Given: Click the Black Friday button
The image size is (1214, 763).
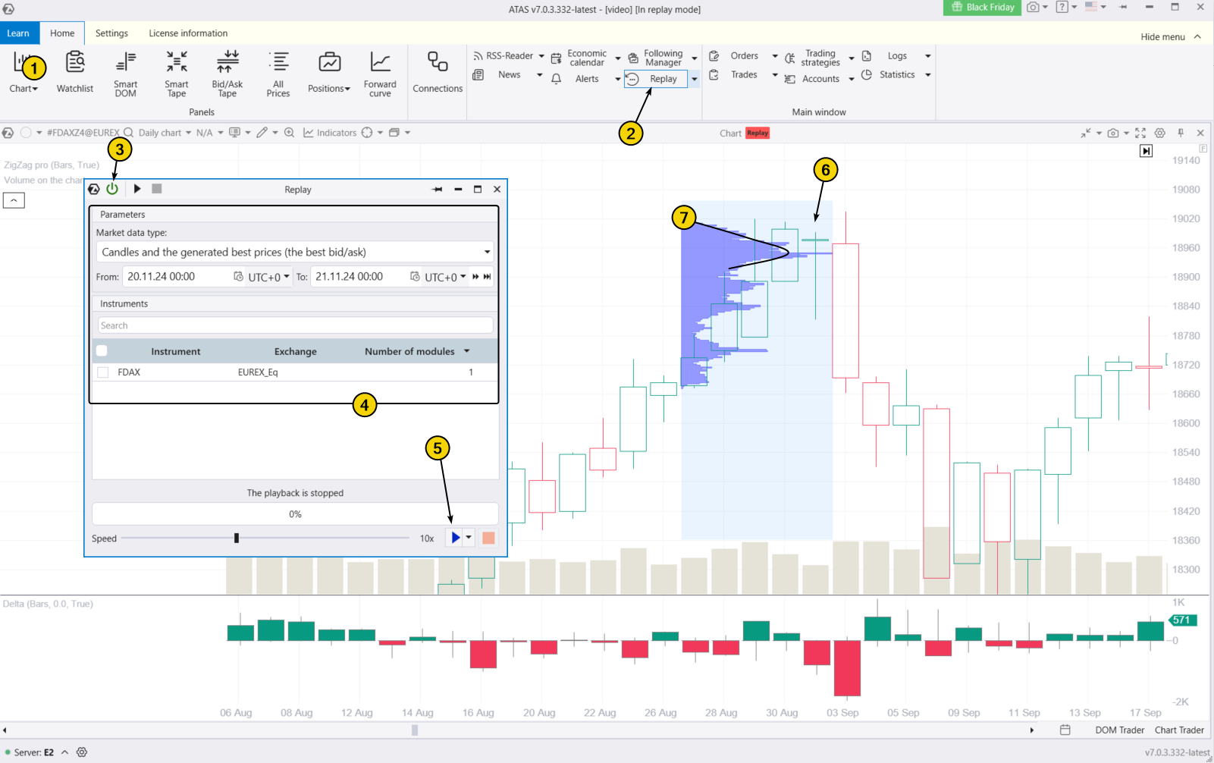Looking at the screenshot, I should (983, 8).
